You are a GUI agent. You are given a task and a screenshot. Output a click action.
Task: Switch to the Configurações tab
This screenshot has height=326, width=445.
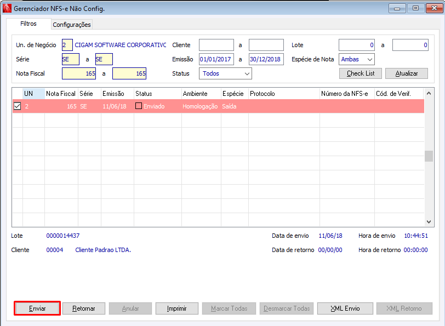(x=72, y=25)
